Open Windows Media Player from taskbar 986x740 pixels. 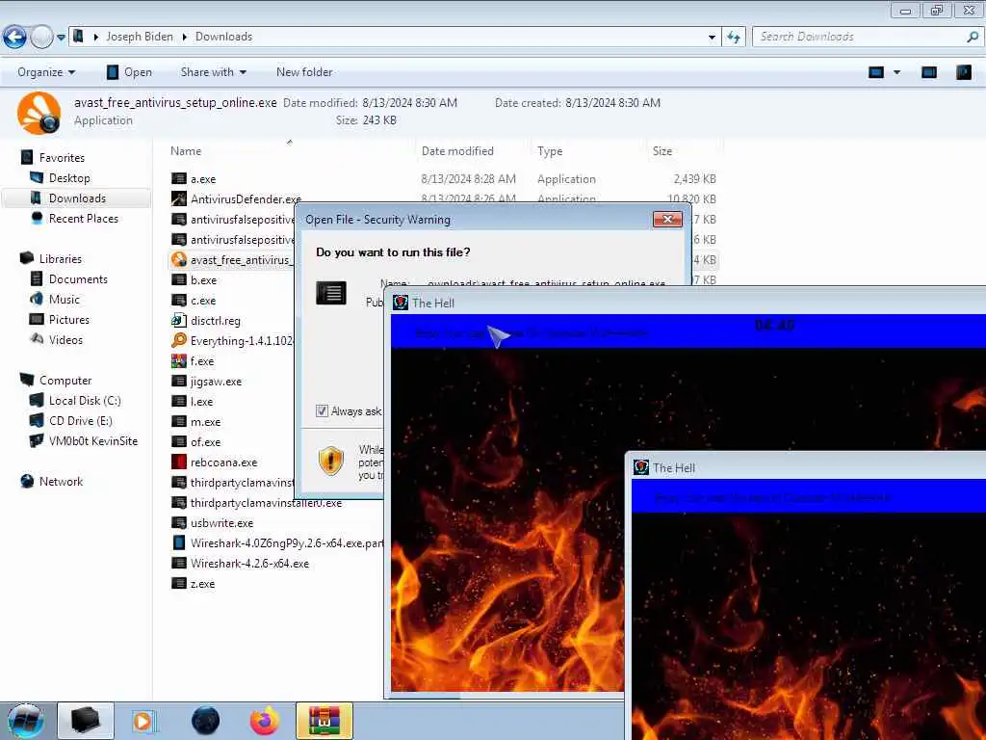tap(144, 721)
